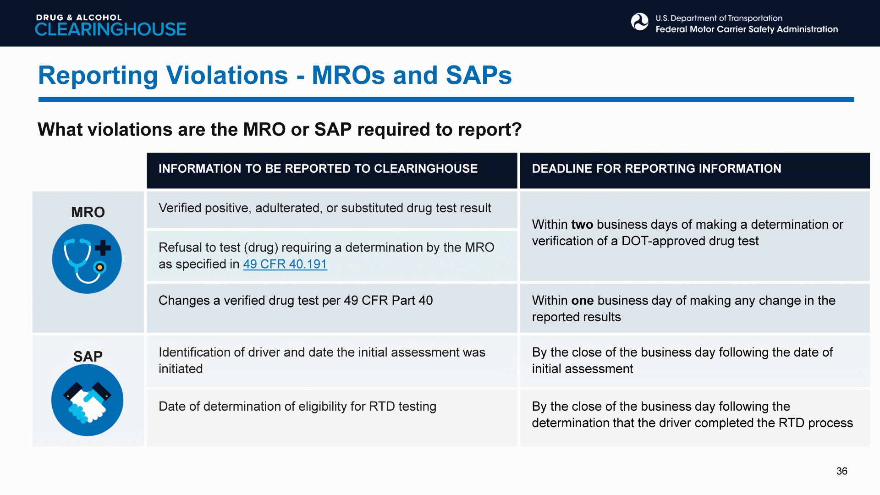Click the MRO stethoscope icon

click(87, 259)
